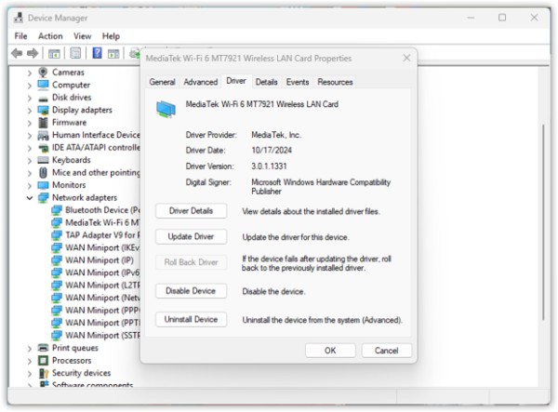This screenshot has height=412, width=558.
Task: Cancel the Properties dialog
Action: pos(387,351)
